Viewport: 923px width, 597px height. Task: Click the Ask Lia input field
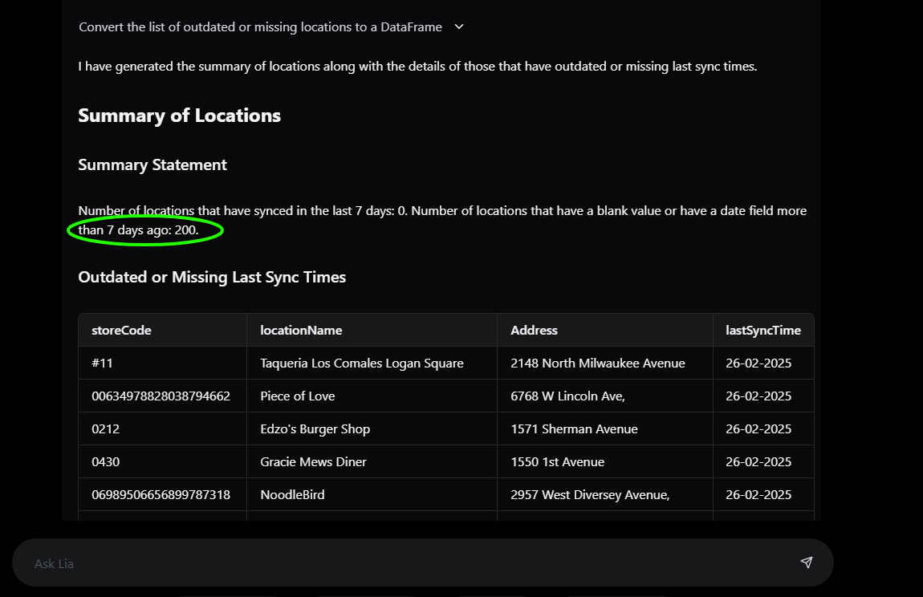click(x=321, y=562)
